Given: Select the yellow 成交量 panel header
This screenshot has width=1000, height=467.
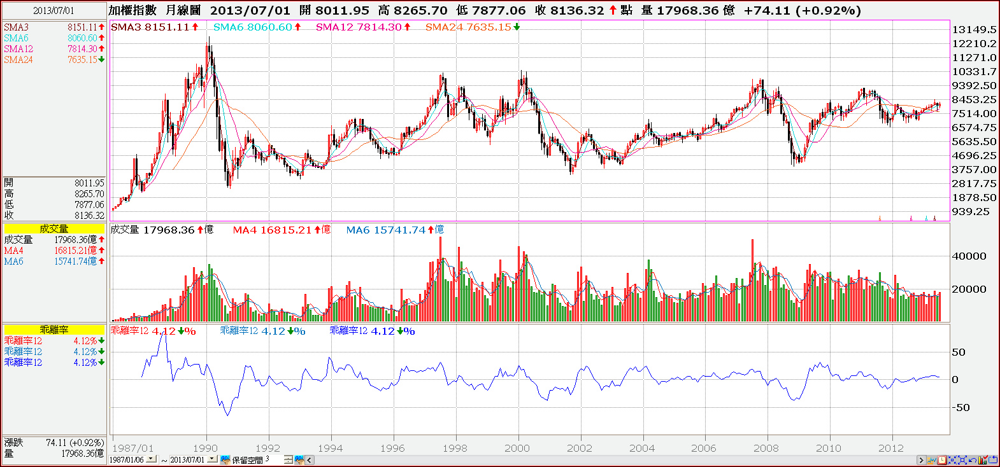Looking at the screenshot, I should [x=54, y=228].
